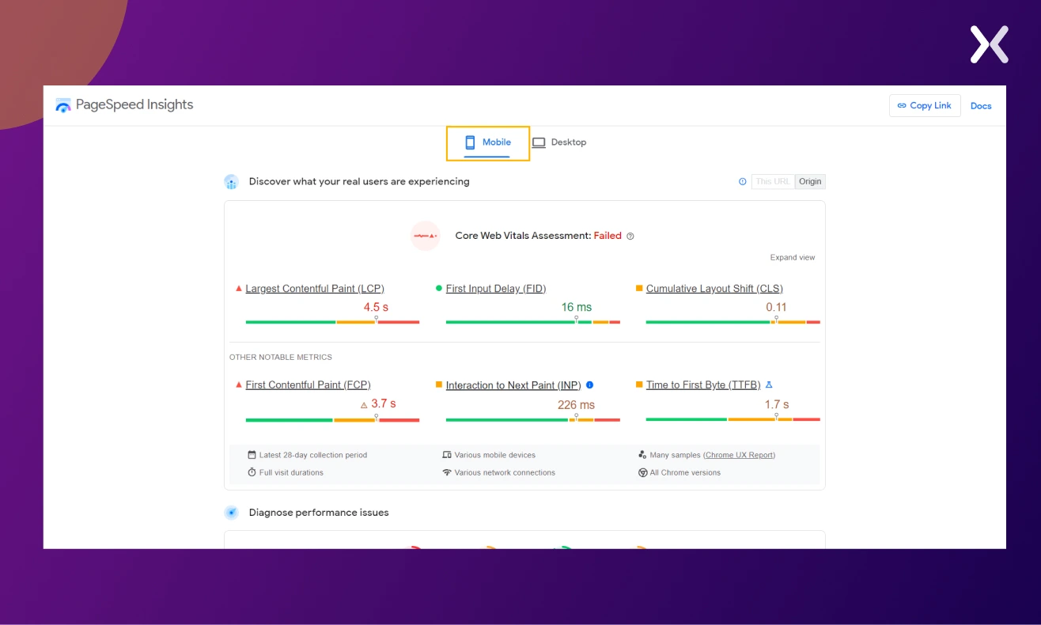Click the Diagnose performance issues heading

319,513
